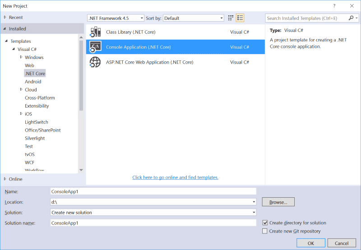Click the help question mark icon
The width and height of the screenshot is (361, 250).
[x=334, y=6]
